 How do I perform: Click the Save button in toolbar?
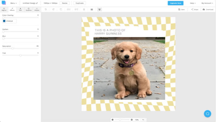pos(181,9)
